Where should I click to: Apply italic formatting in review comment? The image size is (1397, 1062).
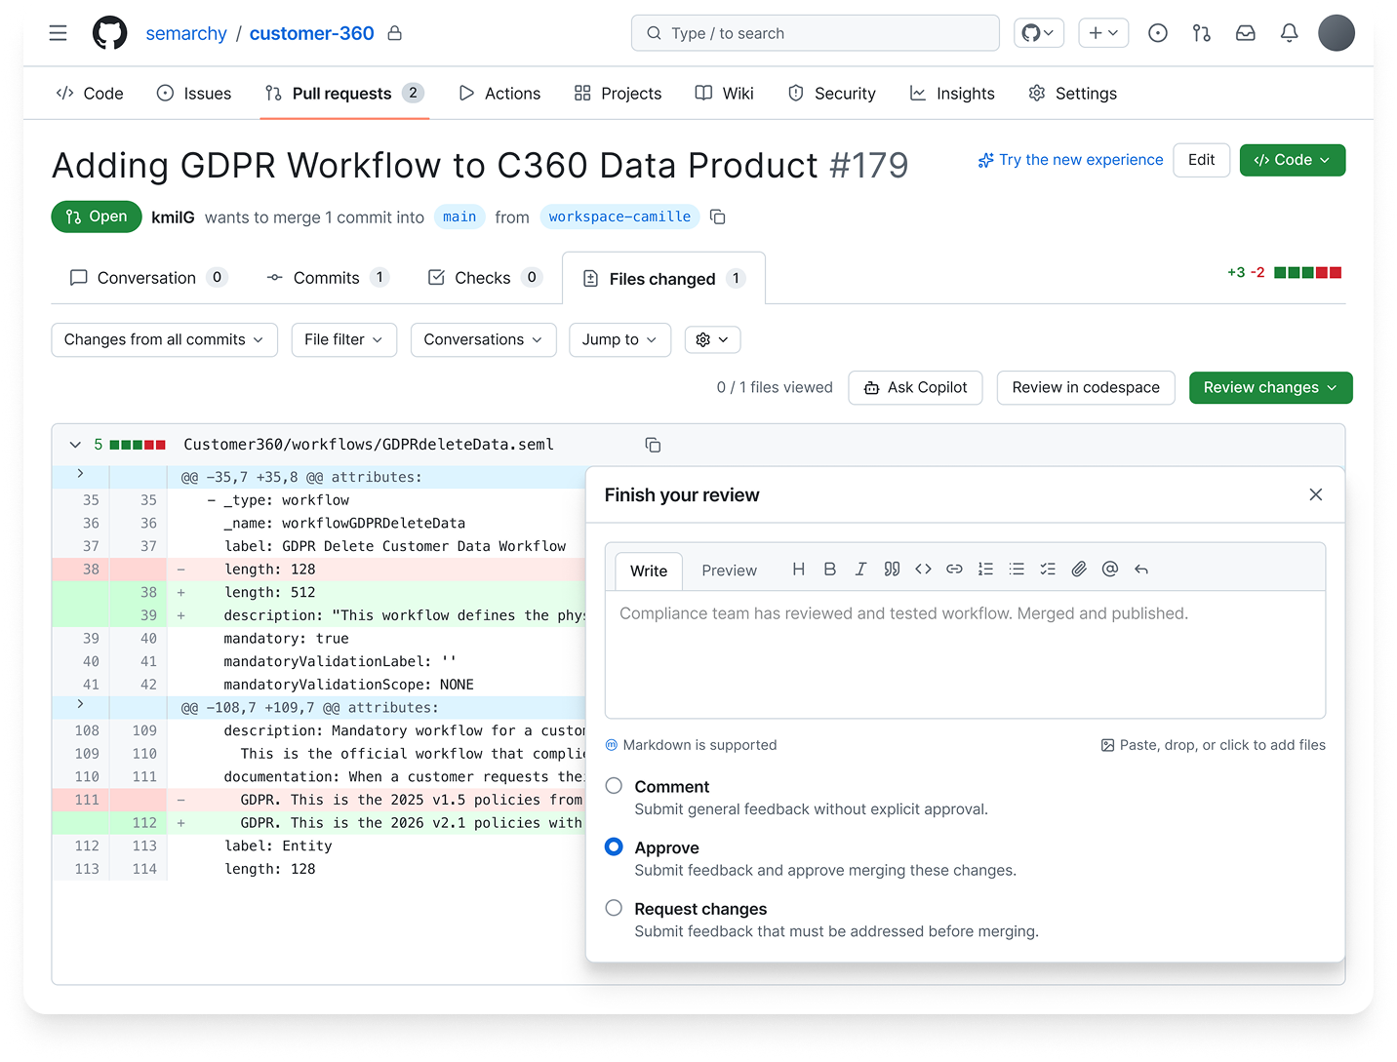[x=860, y=570]
